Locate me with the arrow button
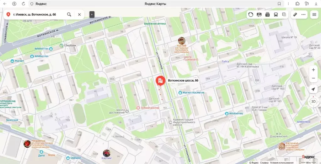 click(x=313, y=89)
